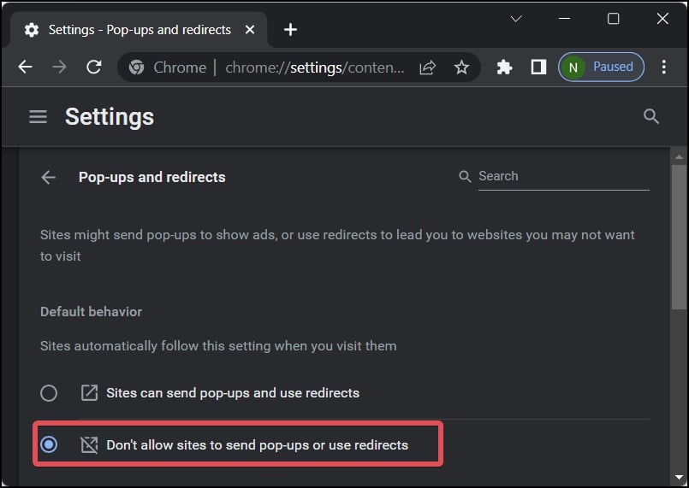Click the browser back arrow

coord(26,68)
